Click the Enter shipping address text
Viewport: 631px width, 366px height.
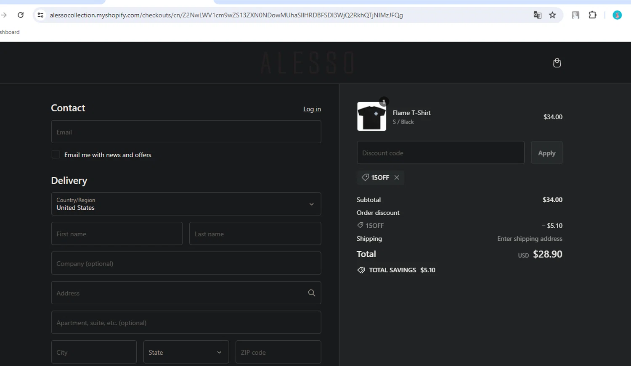click(530, 239)
